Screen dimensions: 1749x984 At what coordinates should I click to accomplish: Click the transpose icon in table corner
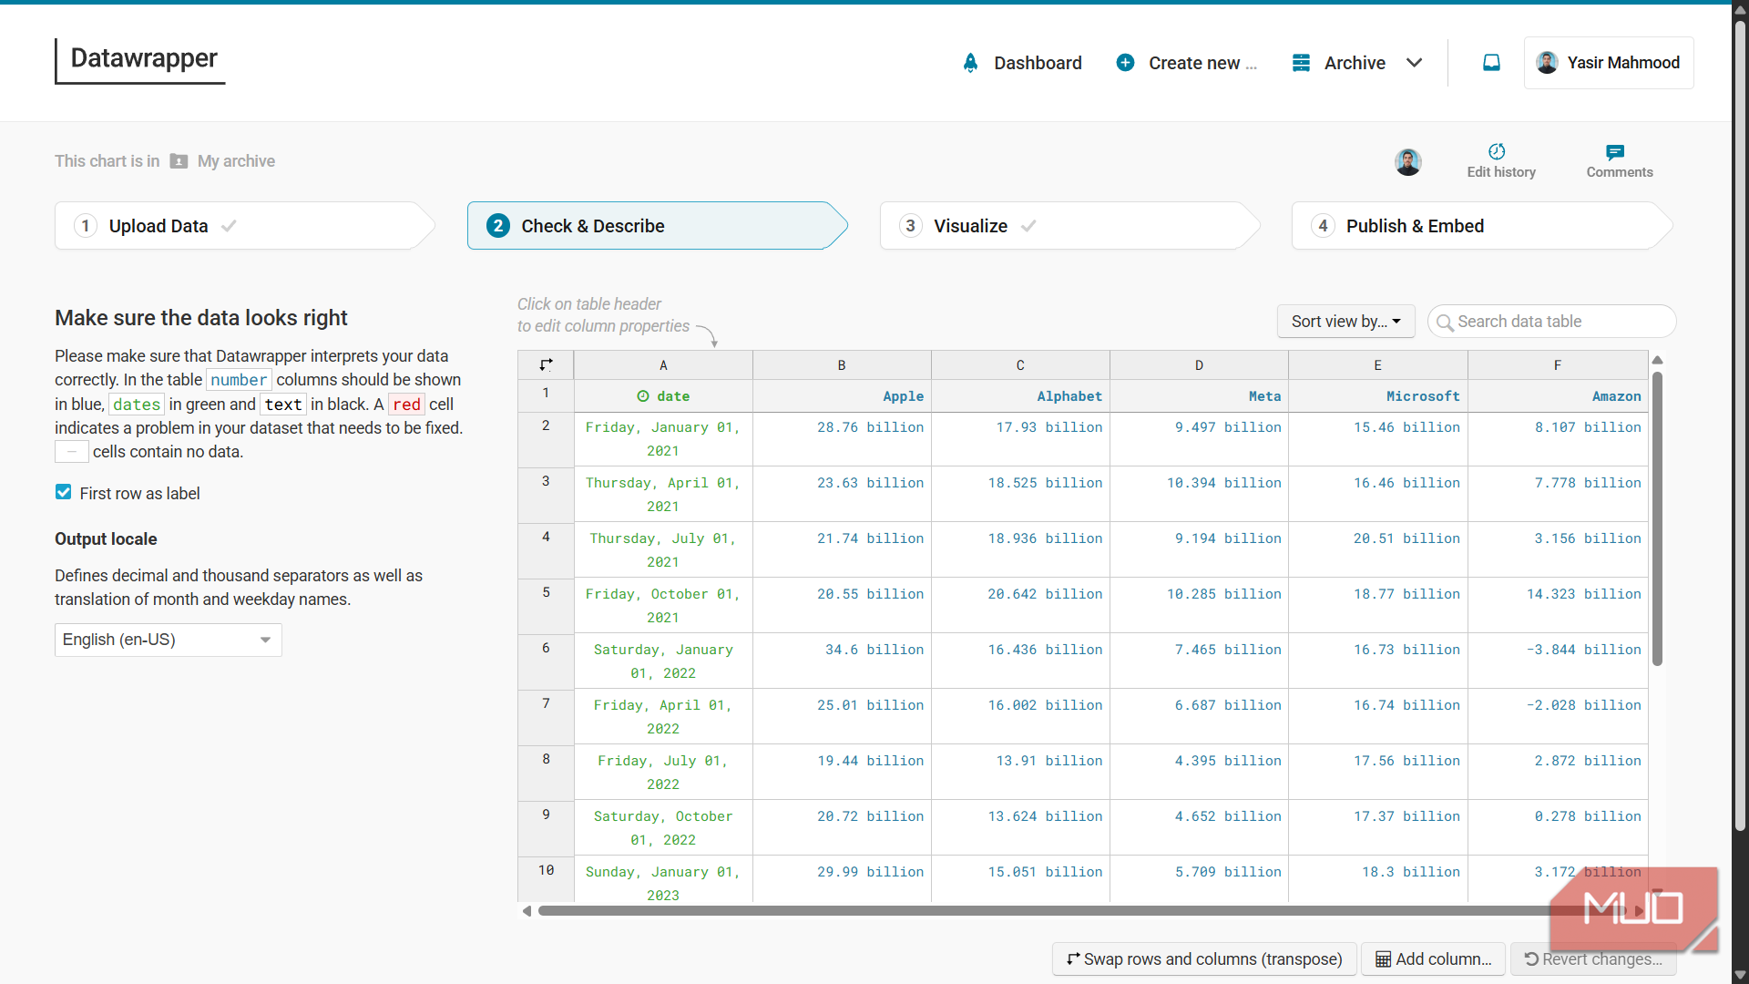pyautogui.click(x=546, y=364)
